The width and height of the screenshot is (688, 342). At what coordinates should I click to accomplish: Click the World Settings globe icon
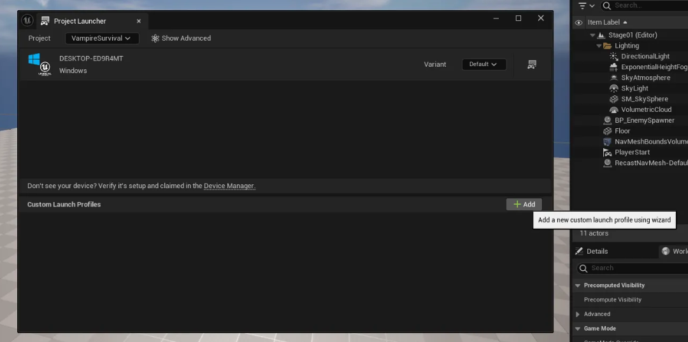pyautogui.click(x=666, y=251)
